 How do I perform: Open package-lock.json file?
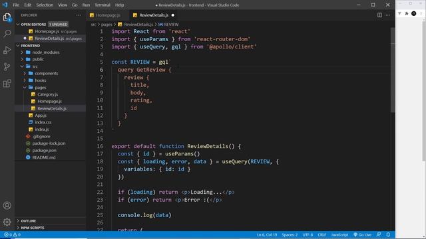click(51, 143)
